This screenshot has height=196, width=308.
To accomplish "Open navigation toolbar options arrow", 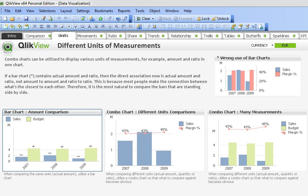I will (232, 19).
